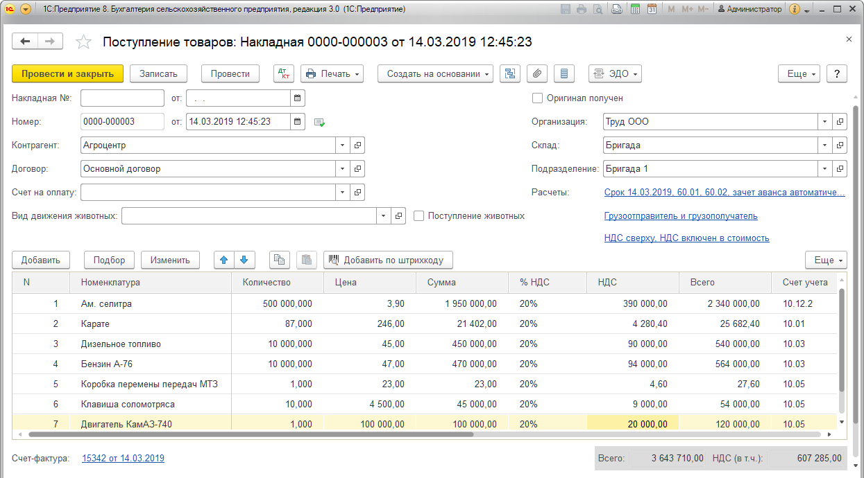Open calendar picker for Номер date
Image resolution: width=864 pixels, height=478 pixels.
(298, 122)
